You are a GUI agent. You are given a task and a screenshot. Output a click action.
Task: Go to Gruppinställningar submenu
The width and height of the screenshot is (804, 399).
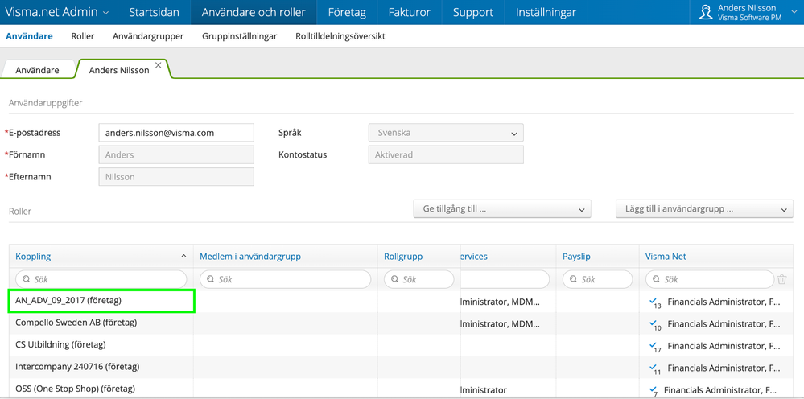[240, 36]
